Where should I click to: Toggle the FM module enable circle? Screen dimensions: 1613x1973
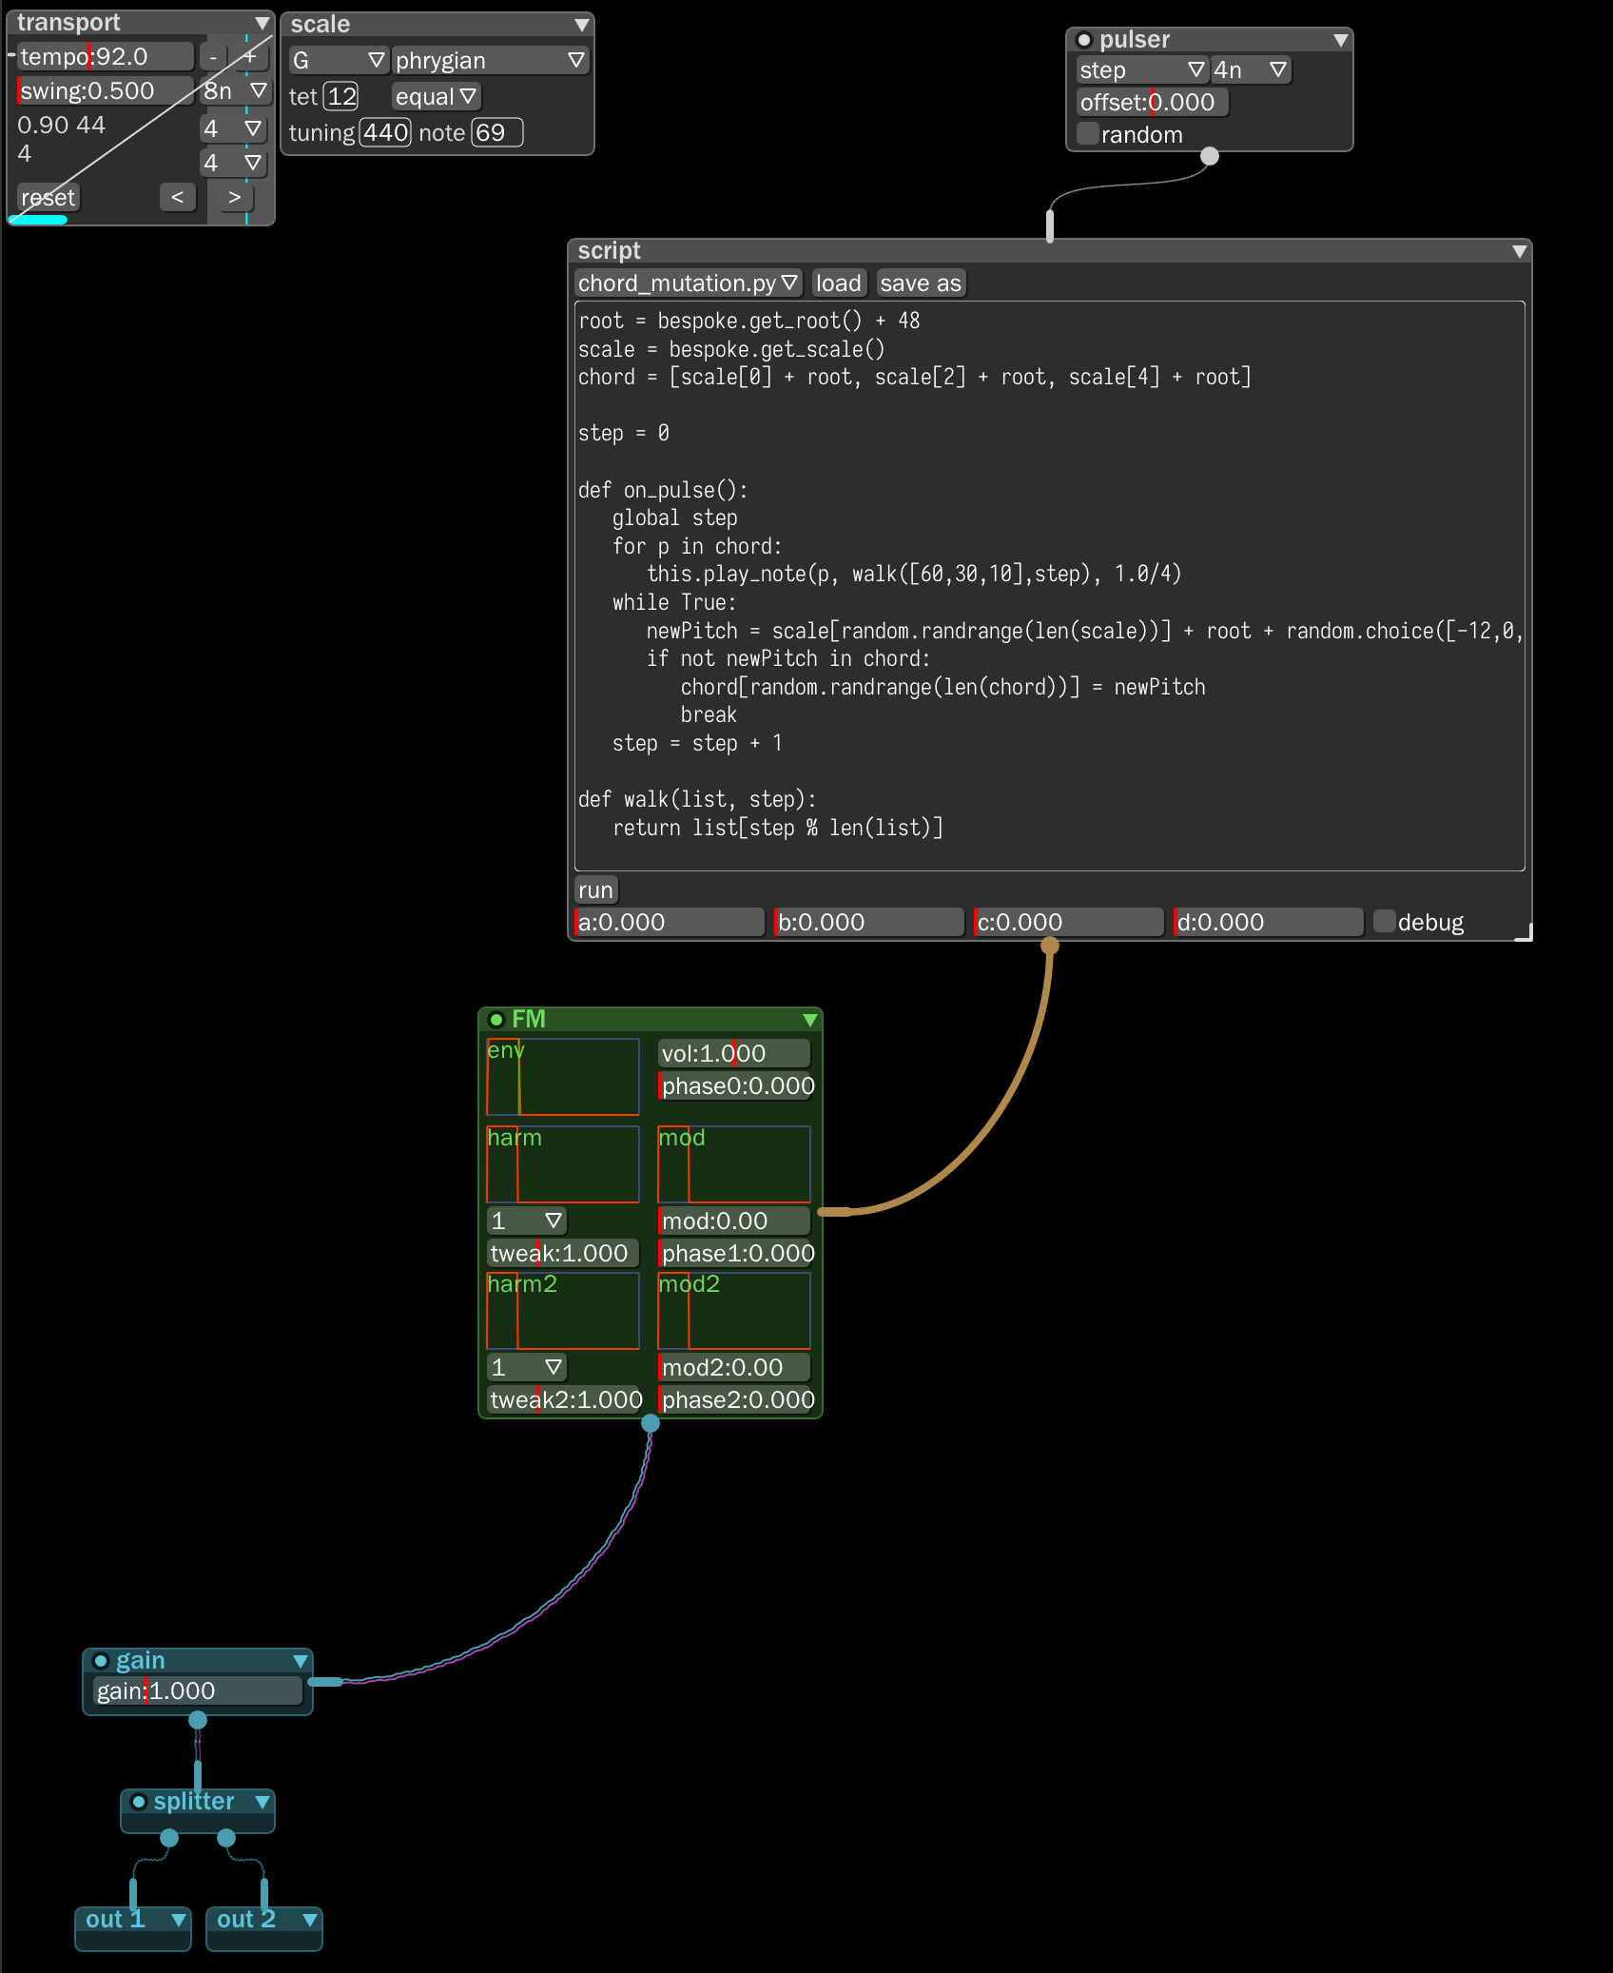tap(495, 1018)
